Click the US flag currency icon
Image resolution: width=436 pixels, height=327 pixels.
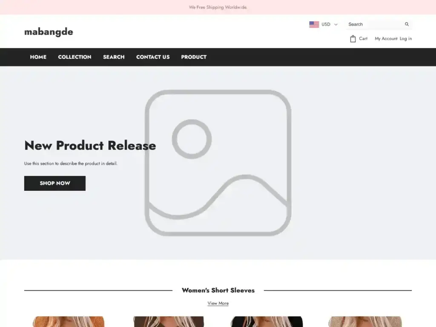(314, 24)
